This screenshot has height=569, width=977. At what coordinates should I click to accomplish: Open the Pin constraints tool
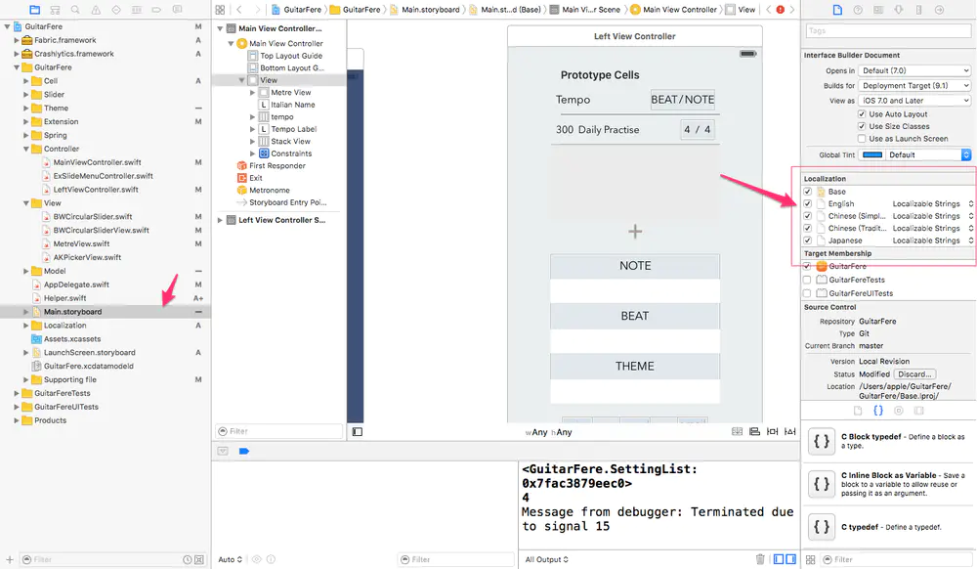coord(772,431)
